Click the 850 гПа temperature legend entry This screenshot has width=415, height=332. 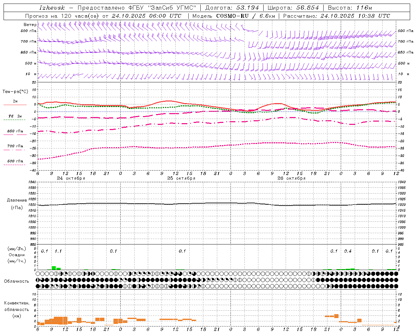(15, 131)
